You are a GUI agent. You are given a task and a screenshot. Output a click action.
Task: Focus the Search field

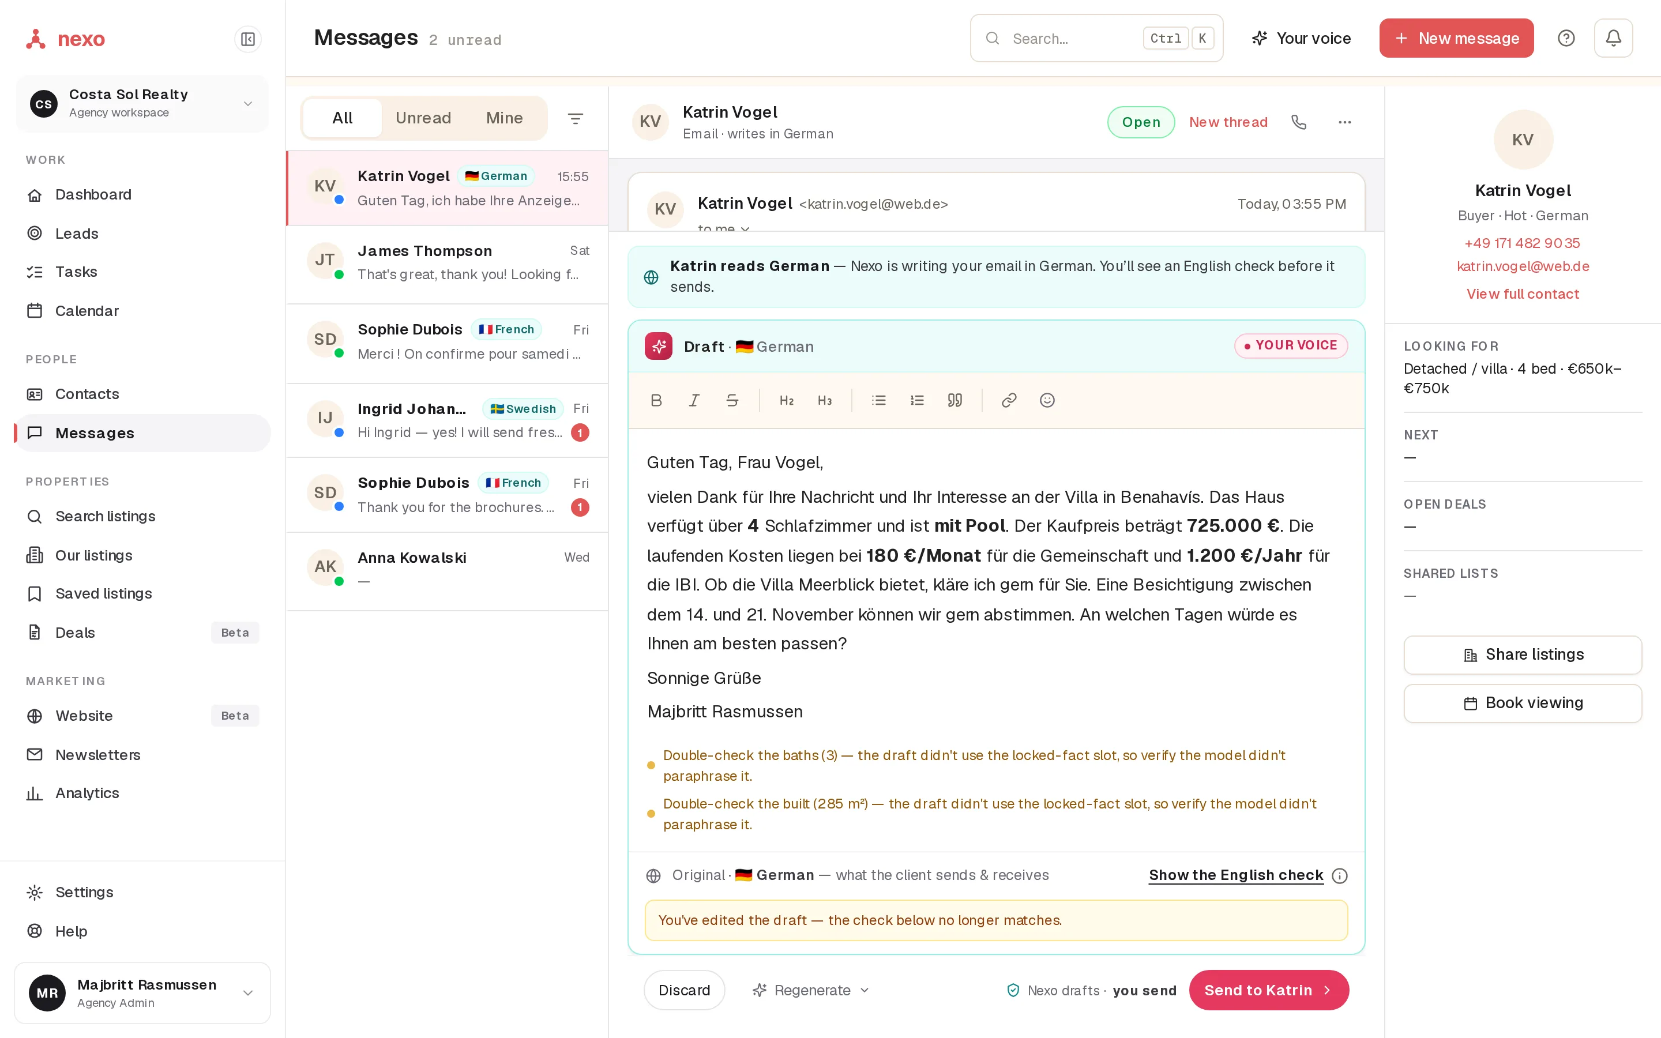(1096, 39)
